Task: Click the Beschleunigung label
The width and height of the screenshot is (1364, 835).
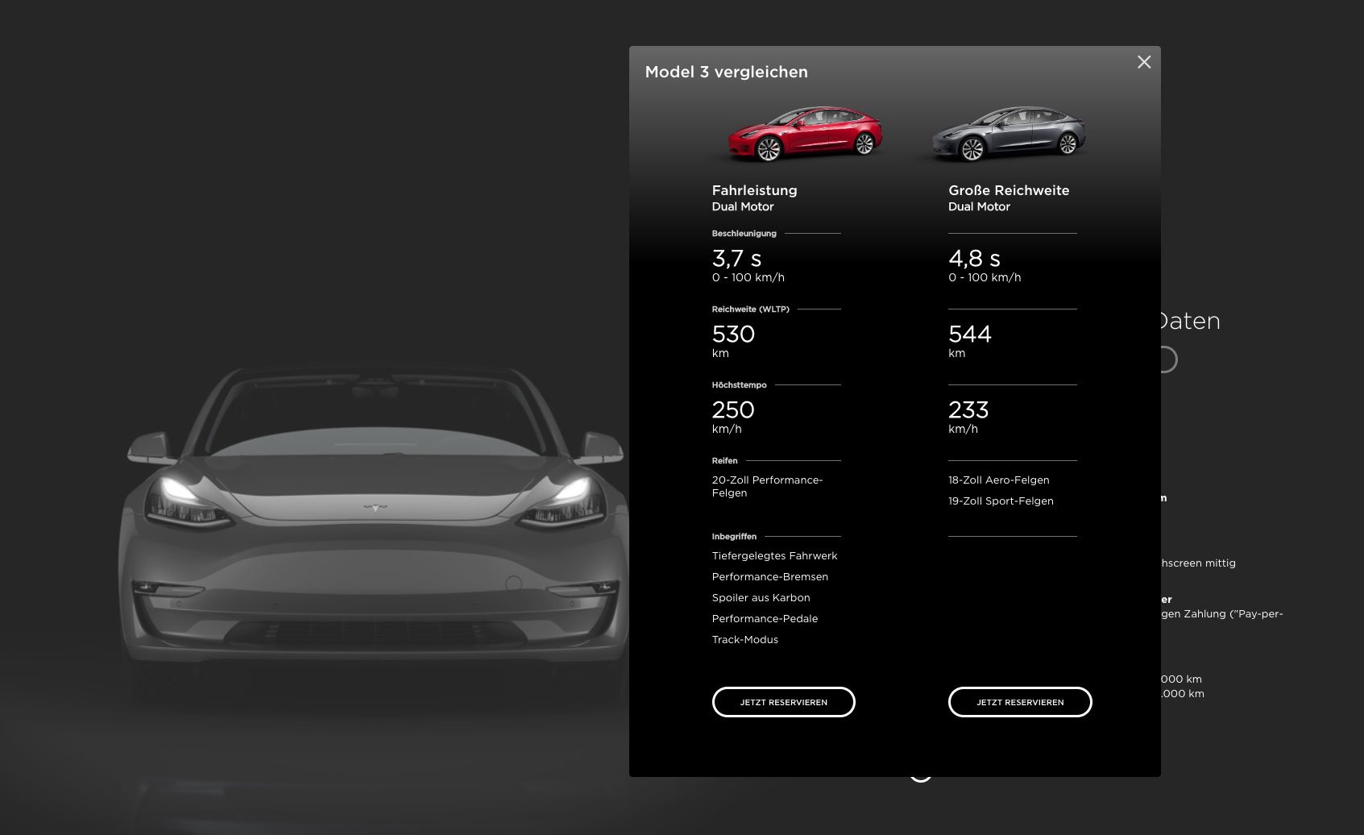Action: click(744, 234)
